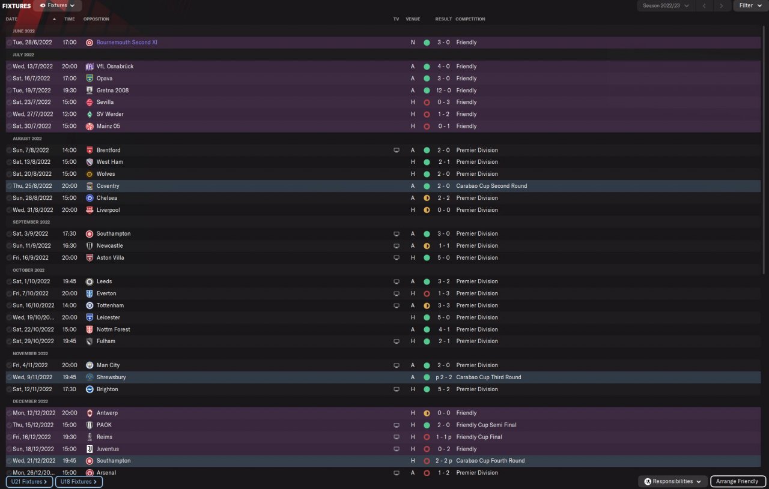The image size is (769, 489).
Task: Open the U21 Fixtures tab
Action: pyautogui.click(x=29, y=481)
